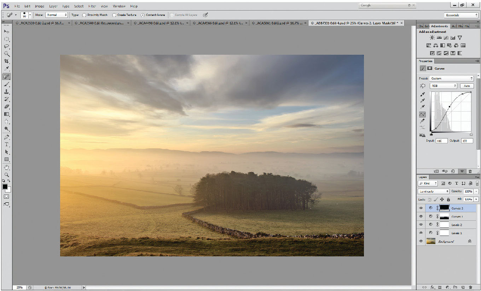Hide the Curves 2 layer

(421, 208)
